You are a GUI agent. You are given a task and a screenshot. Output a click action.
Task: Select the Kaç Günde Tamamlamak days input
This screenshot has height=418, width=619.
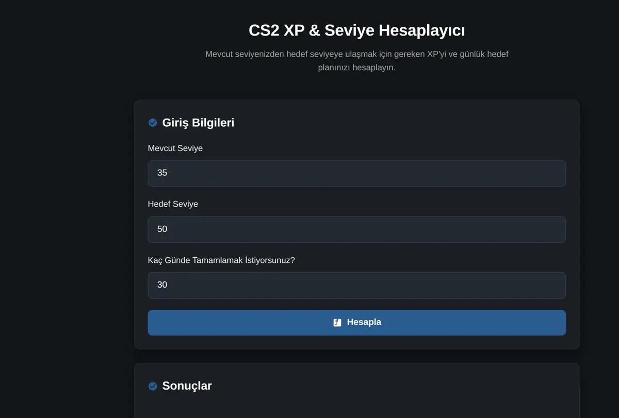coord(356,285)
